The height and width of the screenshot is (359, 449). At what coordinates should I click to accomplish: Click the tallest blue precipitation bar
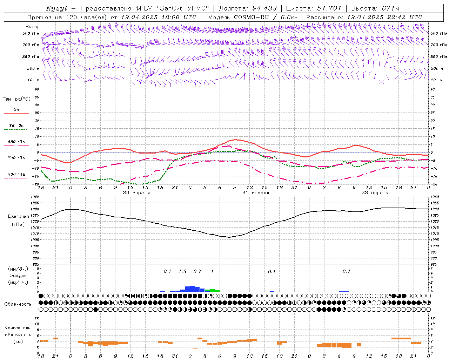coord(192,289)
